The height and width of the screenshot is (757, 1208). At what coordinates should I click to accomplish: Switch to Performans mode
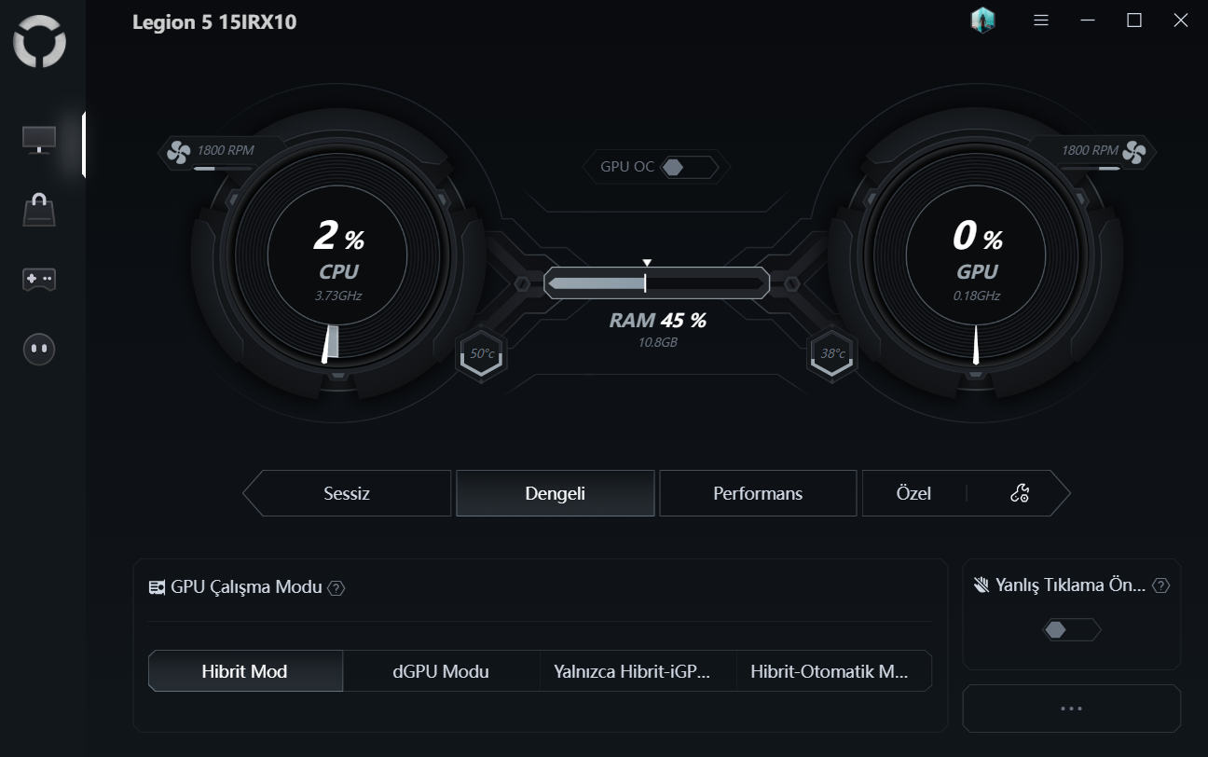pos(758,493)
